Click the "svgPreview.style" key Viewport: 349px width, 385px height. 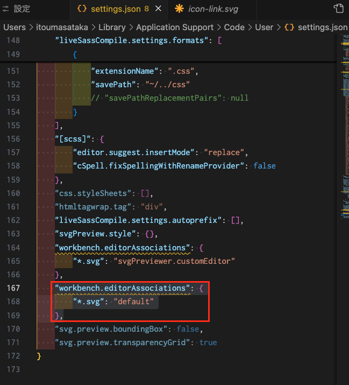tap(95, 234)
